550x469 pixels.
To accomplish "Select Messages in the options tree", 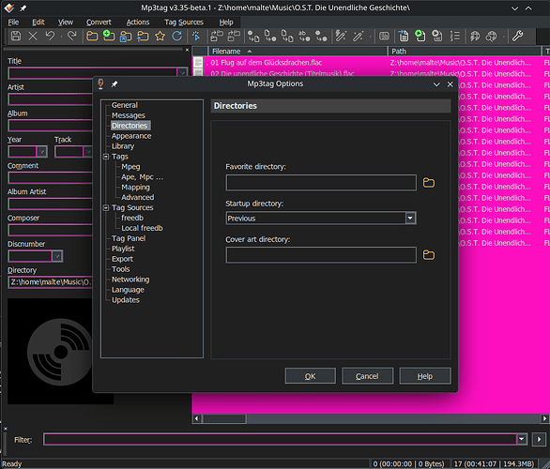I will tap(129, 115).
